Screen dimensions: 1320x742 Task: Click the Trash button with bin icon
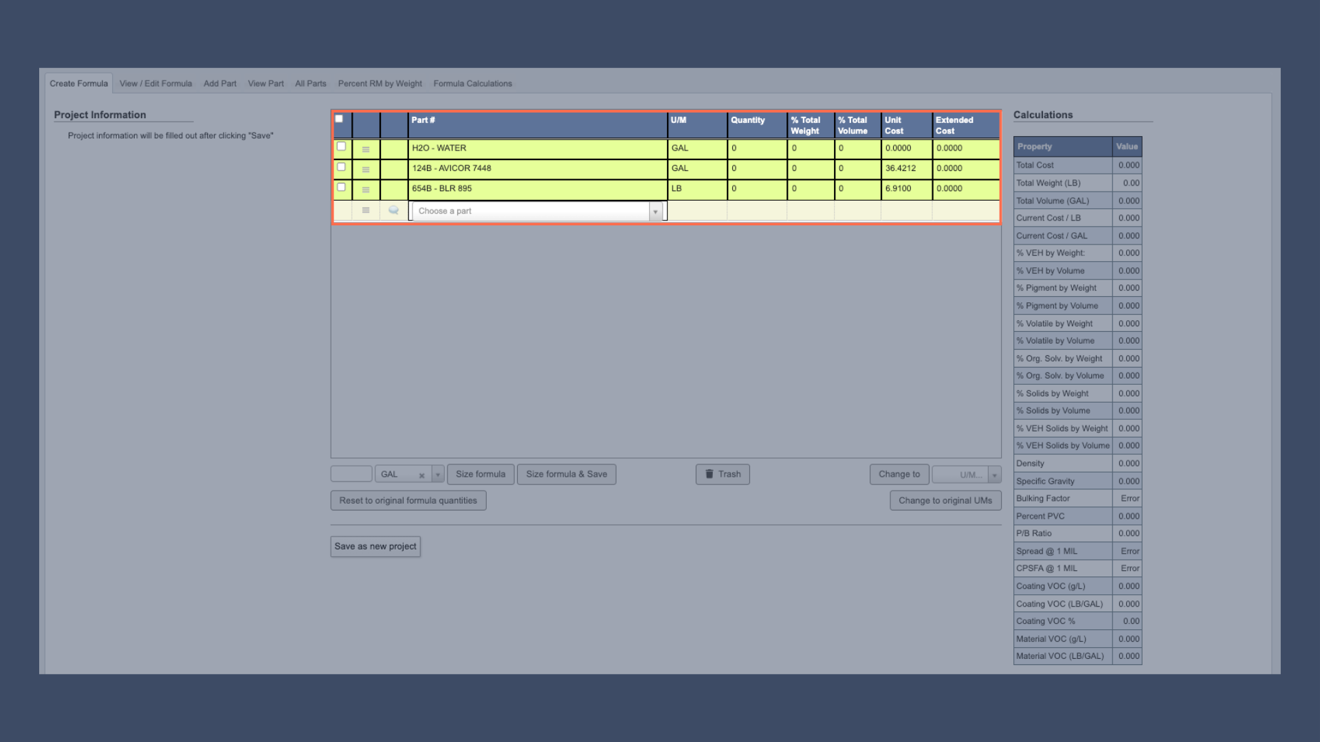point(722,474)
